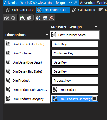Open the Dimensions dropdown arrow
107x120 pixels.
[x=47, y=35]
